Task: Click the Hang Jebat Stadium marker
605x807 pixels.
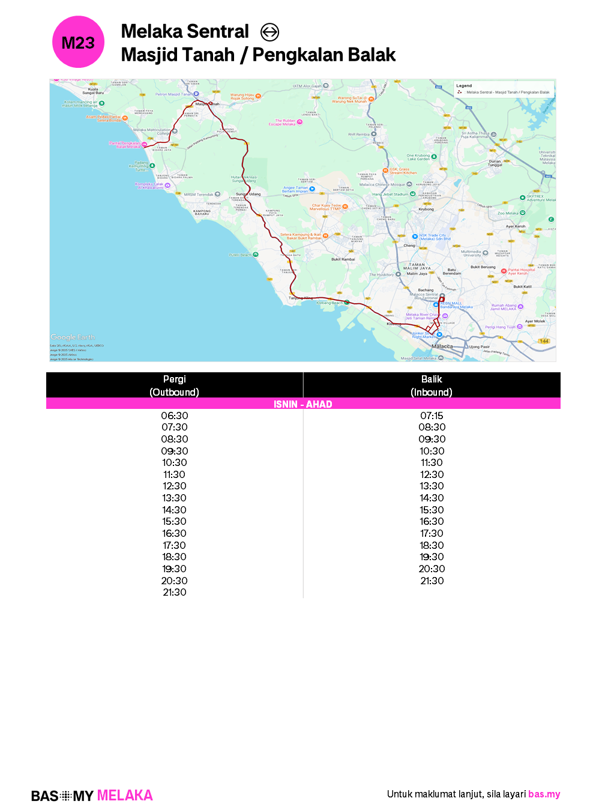Action: pos(412,195)
